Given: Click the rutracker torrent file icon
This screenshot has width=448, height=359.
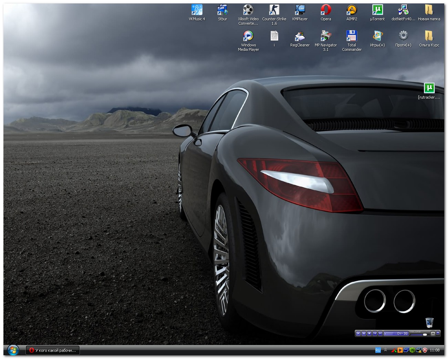Looking at the screenshot, I should [x=429, y=88].
